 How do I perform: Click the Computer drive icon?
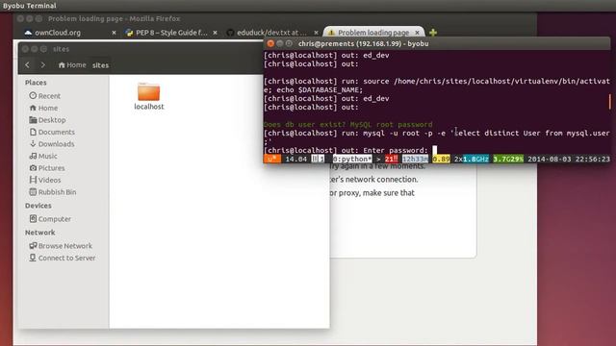click(33, 218)
